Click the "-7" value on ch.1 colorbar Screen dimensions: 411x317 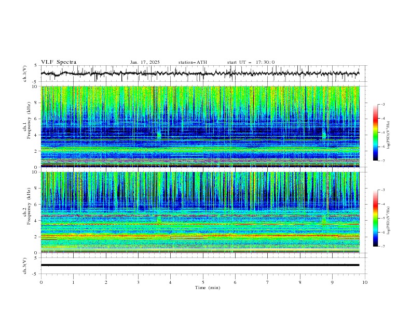tap(383, 161)
